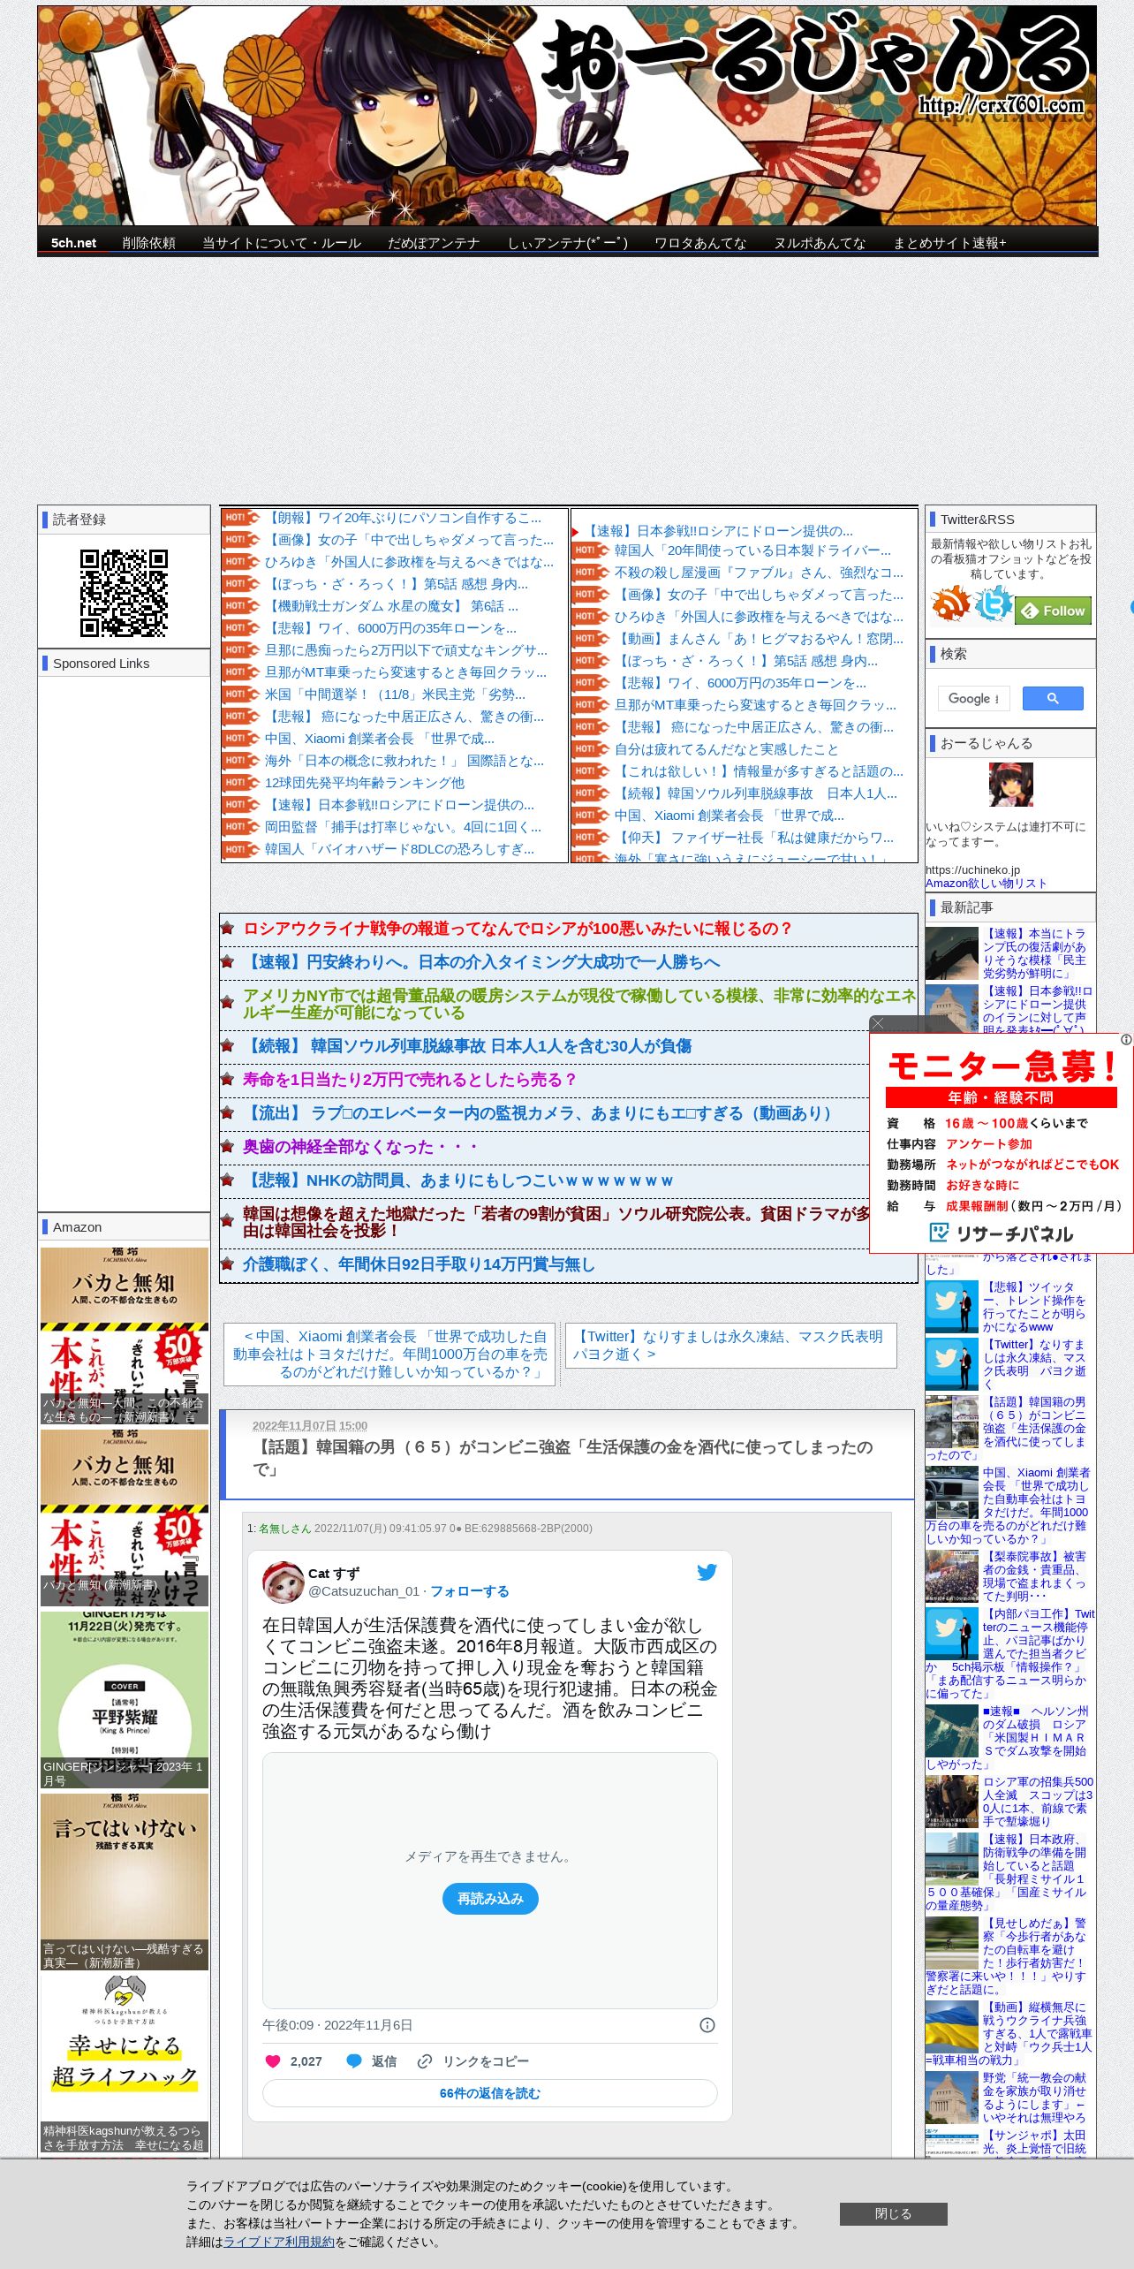Open tweet timestamp 午後0:09 · 2022年11月6日
This screenshot has height=2269, width=1134.
(337, 2025)
